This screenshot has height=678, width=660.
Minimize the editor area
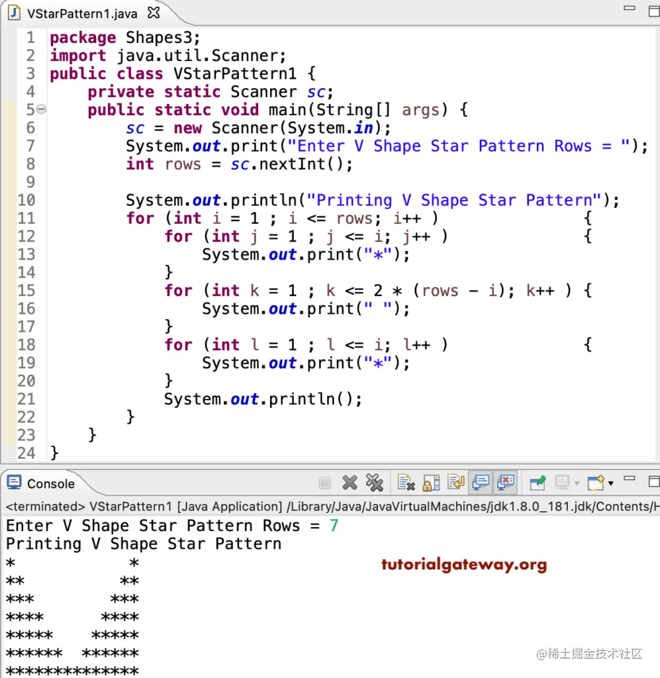pyautogui.click(x=630, y=8)
